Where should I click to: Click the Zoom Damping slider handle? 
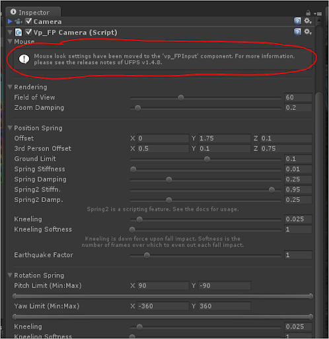click(x=137, y=108)
